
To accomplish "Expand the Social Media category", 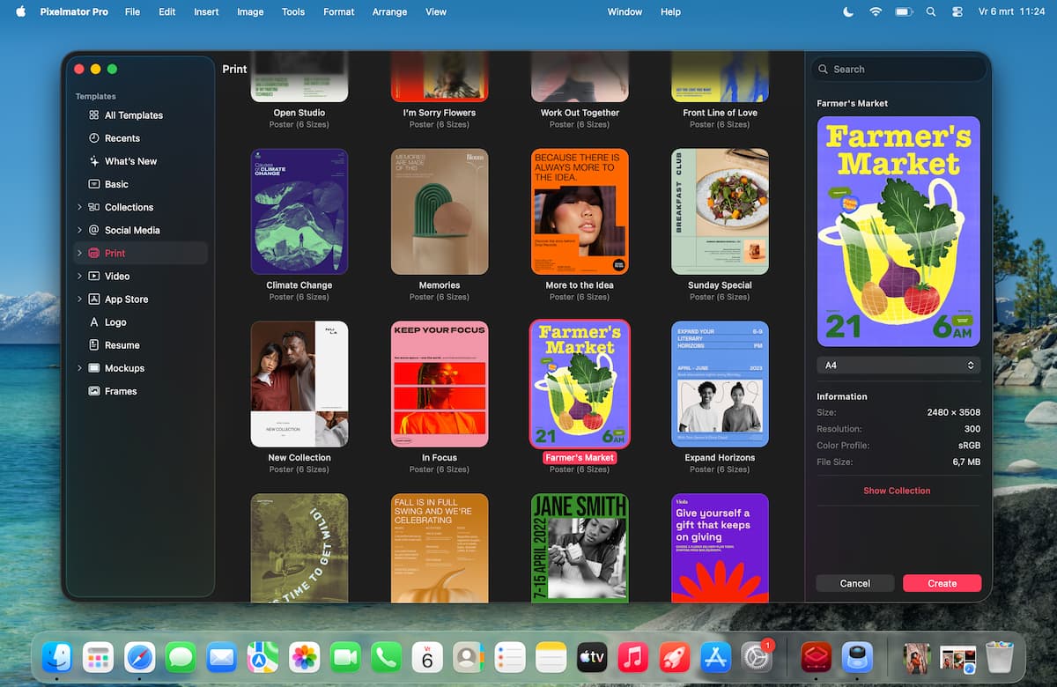I will pos(79,230).
